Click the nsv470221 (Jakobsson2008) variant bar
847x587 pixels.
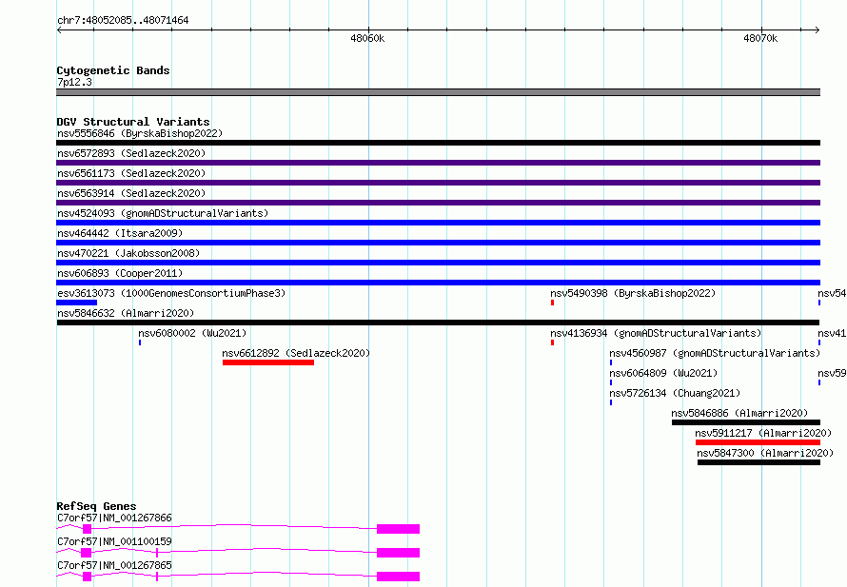point(438,263)
